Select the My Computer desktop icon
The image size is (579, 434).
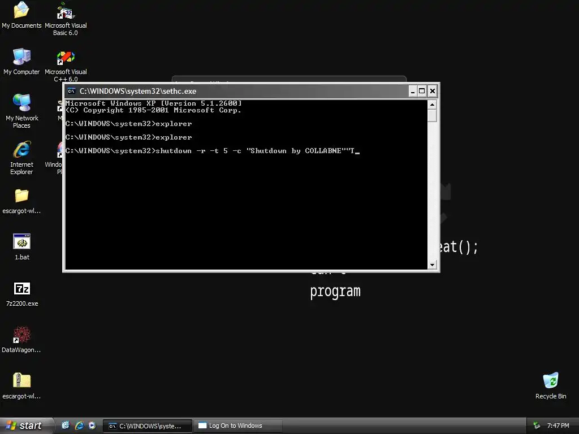coord(21,61)
